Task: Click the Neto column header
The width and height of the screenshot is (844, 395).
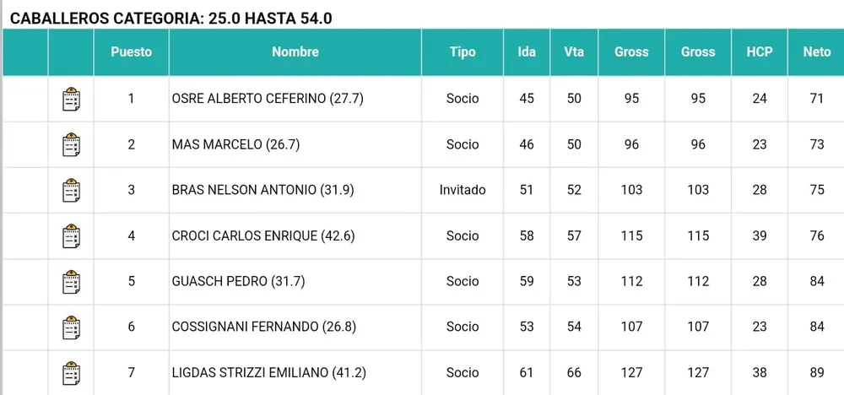Action: pyautogui.click(x=816, y=52)
